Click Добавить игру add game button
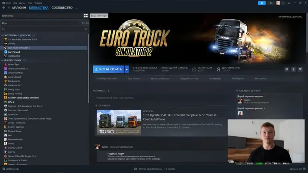Viewport: 308px width, 173px height. click(x=11, y=169)
